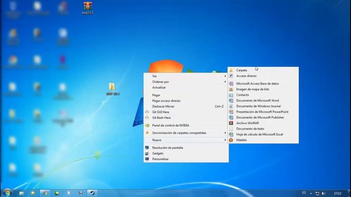Choose Actualizar in the context menu
Viewport: 351px width, 197px height.
click(186, 88)
